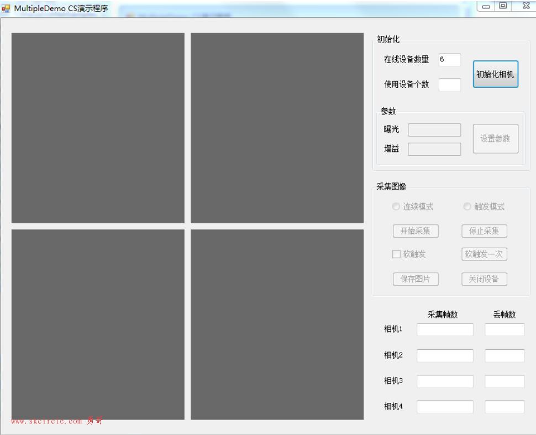Click the 相机4 label
Viewport: 536px width, 435px height.
[393, 406]
